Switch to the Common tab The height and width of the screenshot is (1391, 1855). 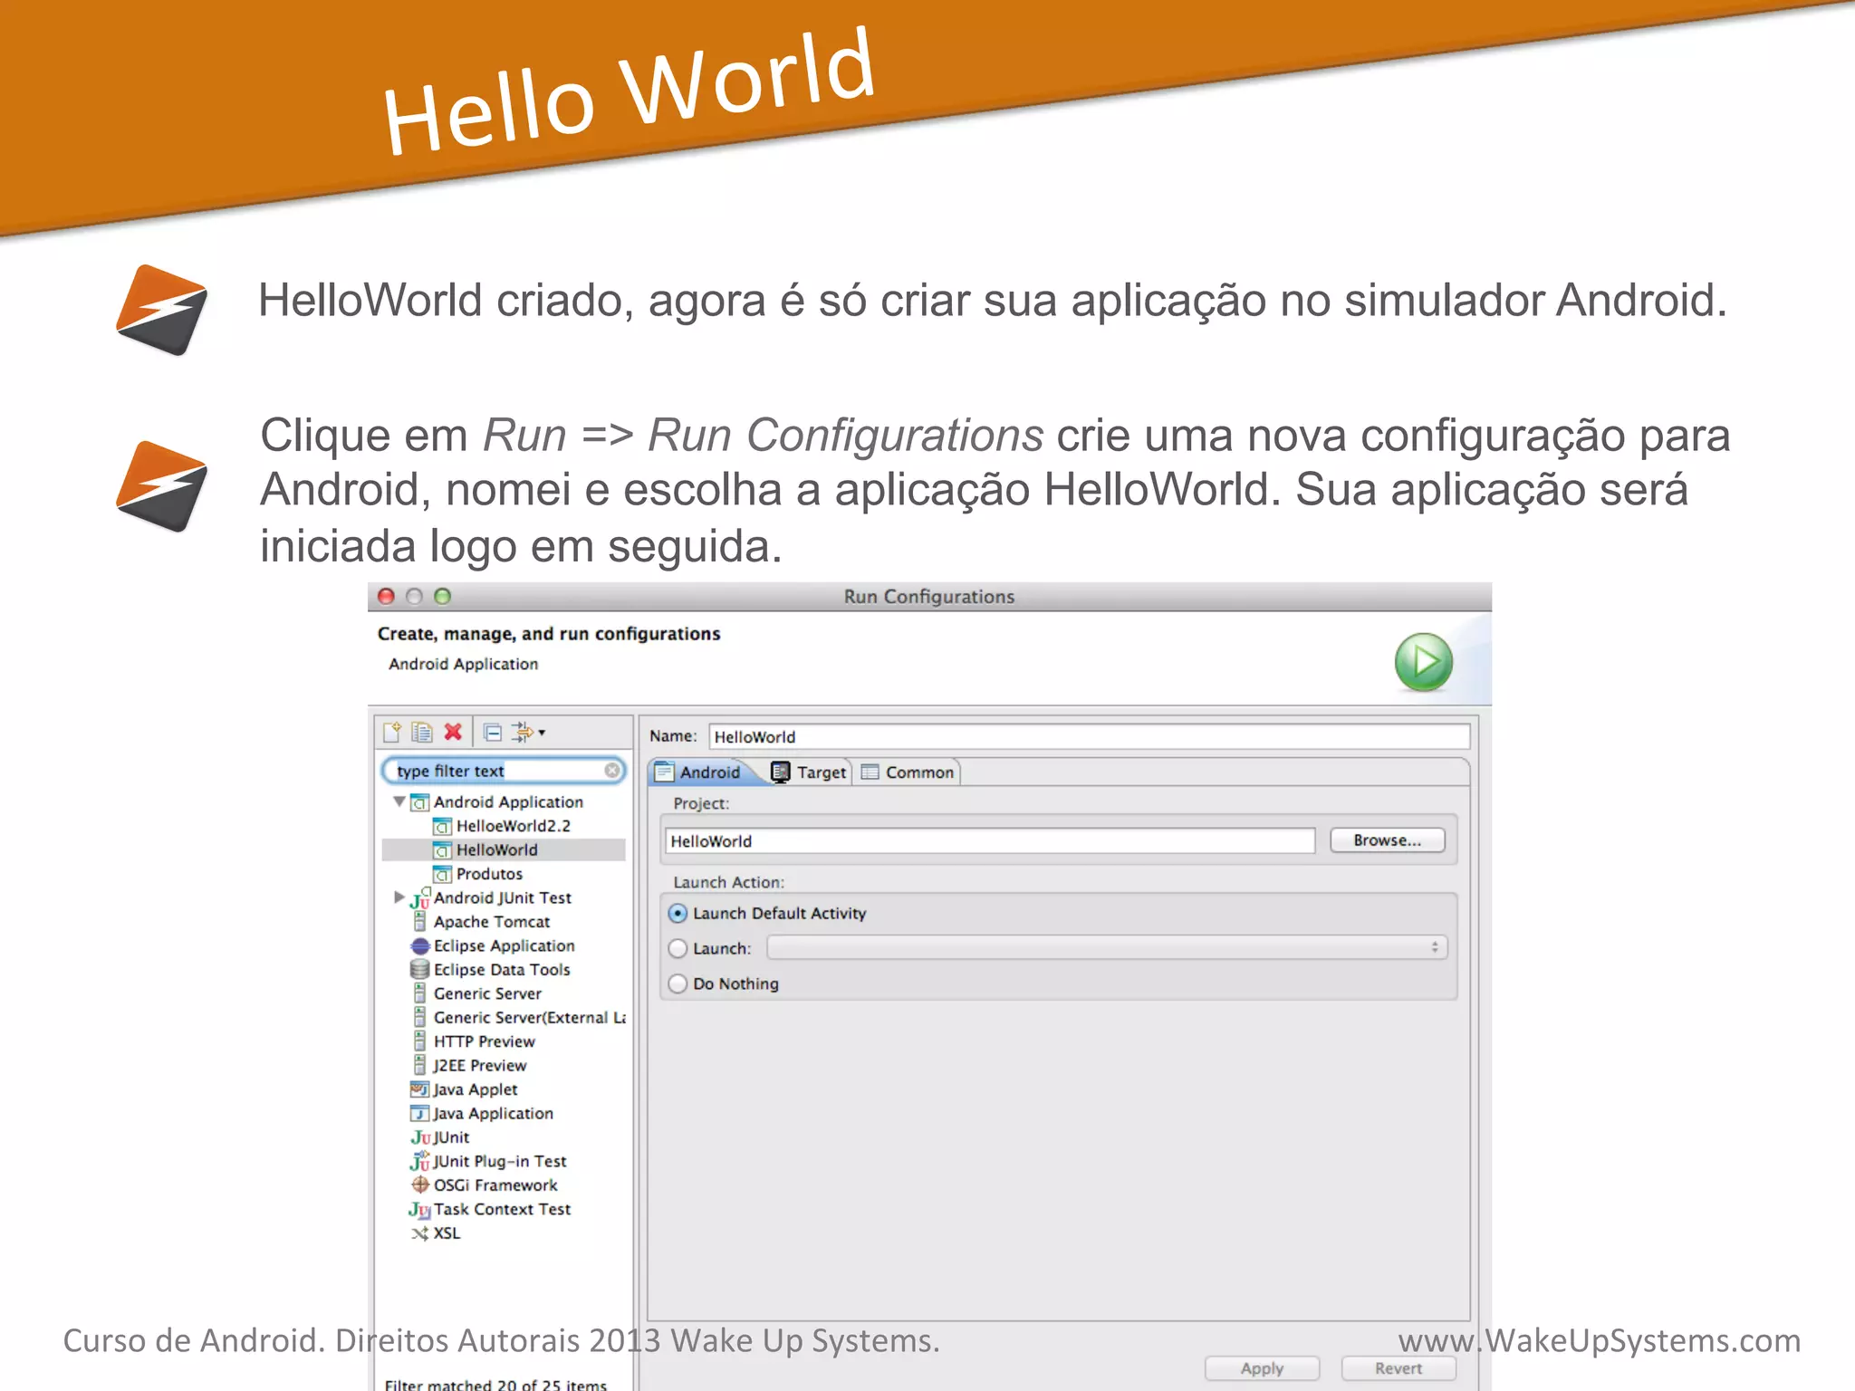908,772
